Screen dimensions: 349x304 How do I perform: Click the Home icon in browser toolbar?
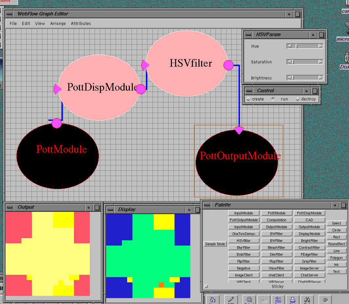click(x=213, y=299)
